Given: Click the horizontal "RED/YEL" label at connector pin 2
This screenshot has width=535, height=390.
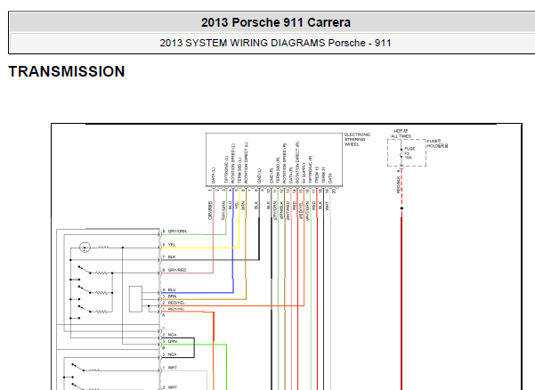Looking at the screenshot, I should point(176,303).
